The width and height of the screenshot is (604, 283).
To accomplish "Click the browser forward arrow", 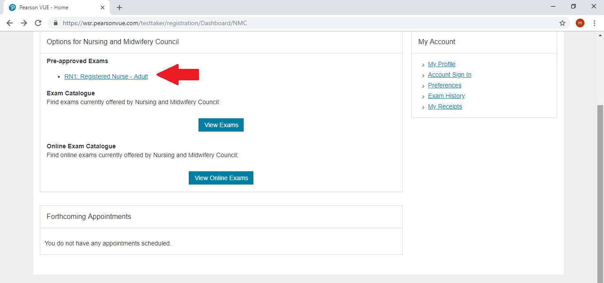I will click(24, 23).
